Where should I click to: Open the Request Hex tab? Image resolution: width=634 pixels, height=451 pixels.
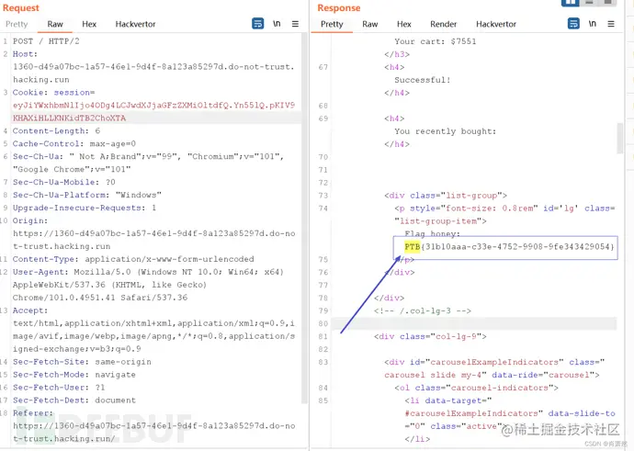click(89, 24)
